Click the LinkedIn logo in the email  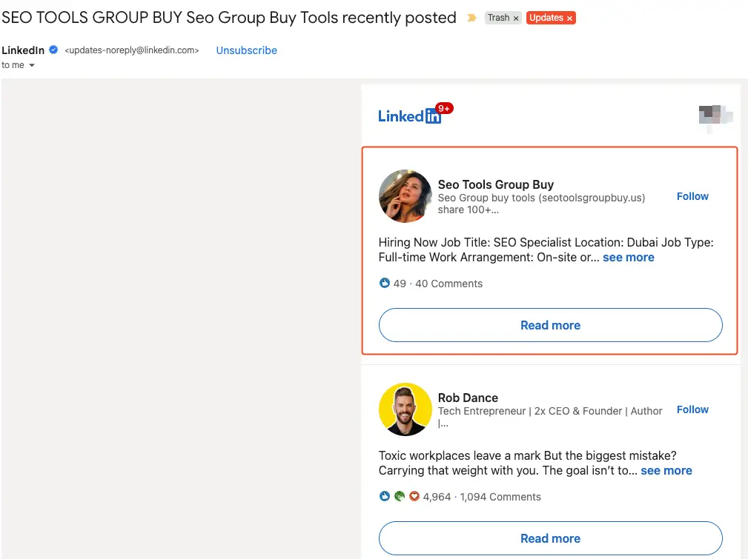[408, 116]
